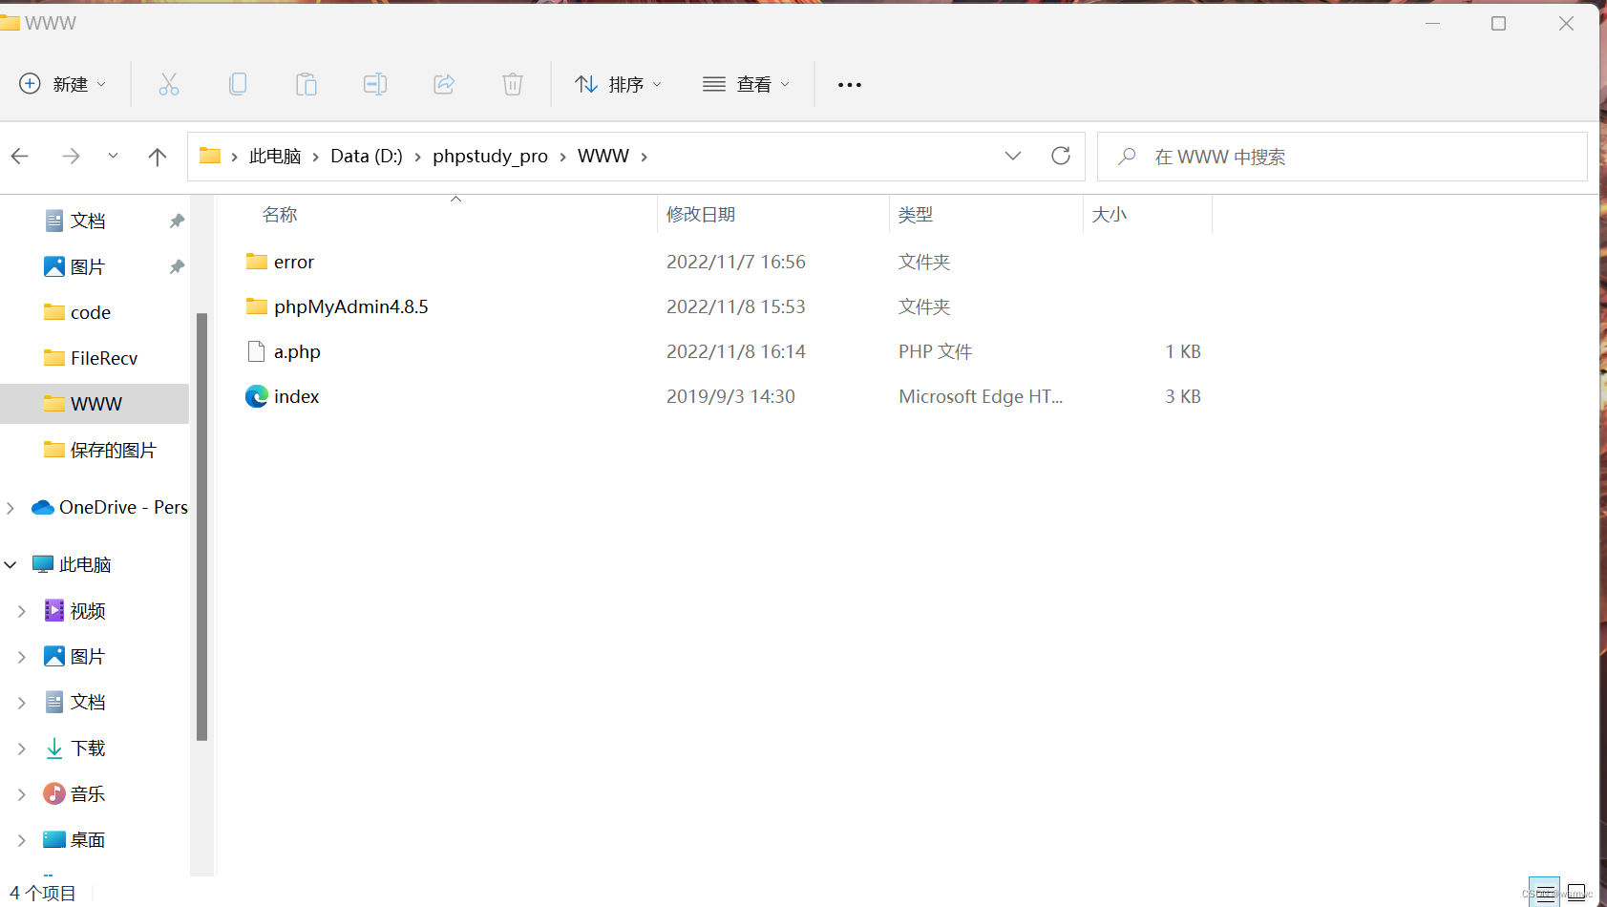Go forward with the right arrow
This screenshot has height=907, width=1607.
(x=71, y=156)
